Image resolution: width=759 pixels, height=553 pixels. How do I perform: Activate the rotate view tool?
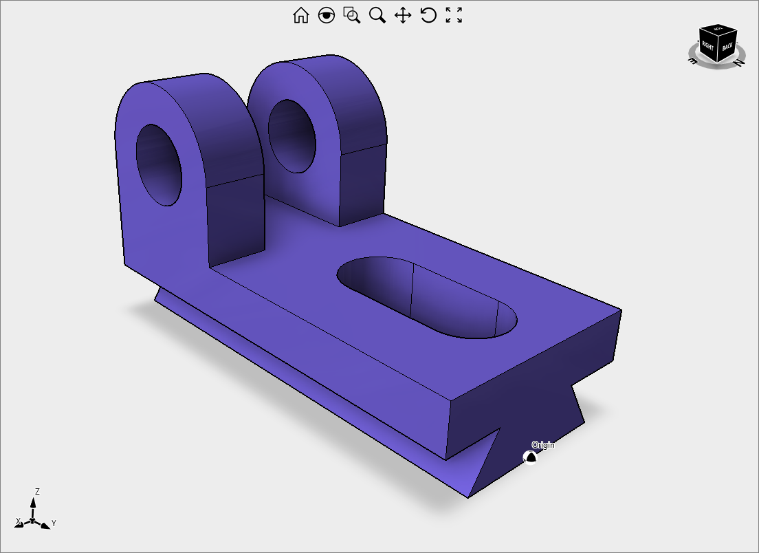(x=428, y=15)
